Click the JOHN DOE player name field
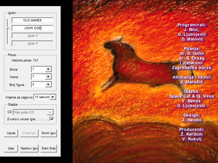The image size is (218, 163). 32,28
